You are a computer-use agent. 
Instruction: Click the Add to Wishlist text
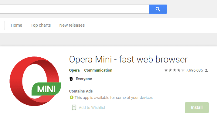[x=92, y=107]
